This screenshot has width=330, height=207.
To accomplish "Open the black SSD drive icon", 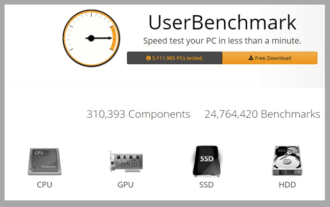I will (x=206, y=161).
